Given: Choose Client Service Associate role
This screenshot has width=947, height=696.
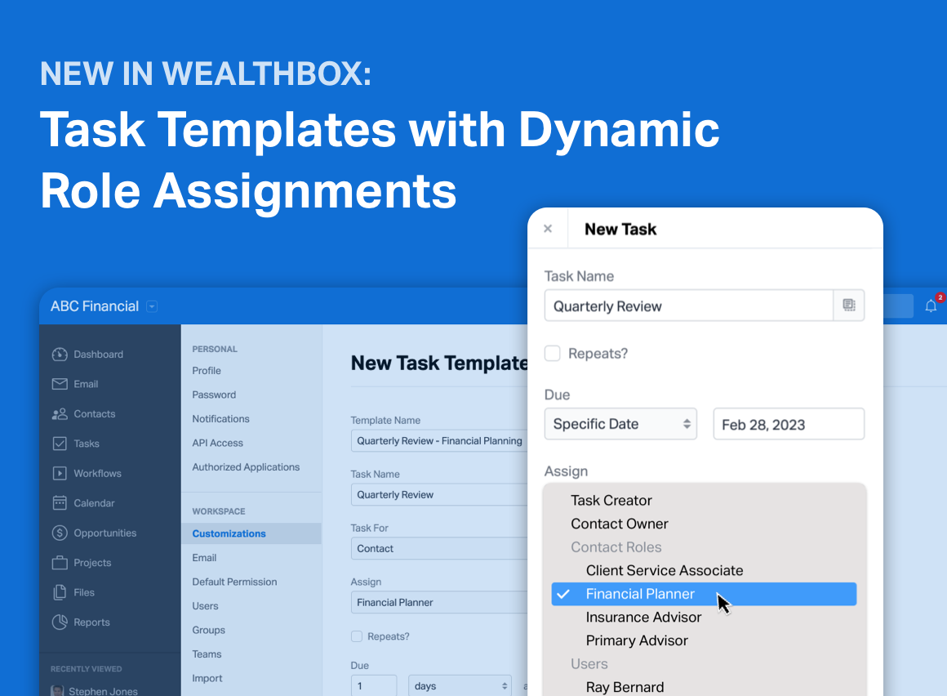Looking at the screenshot, I should tap(665, 570).
